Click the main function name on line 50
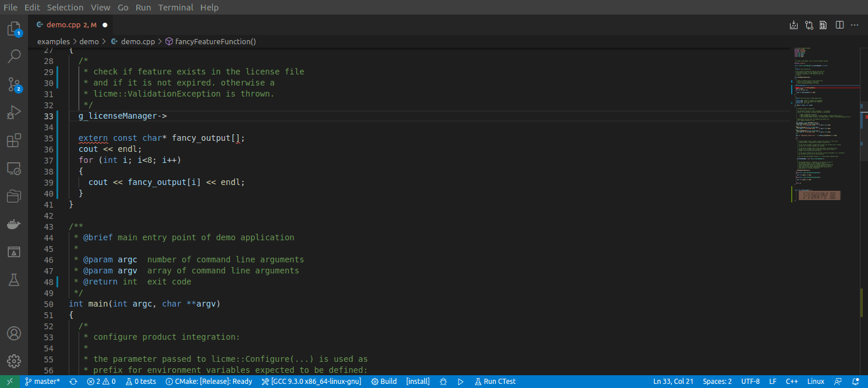 [98, 304]
